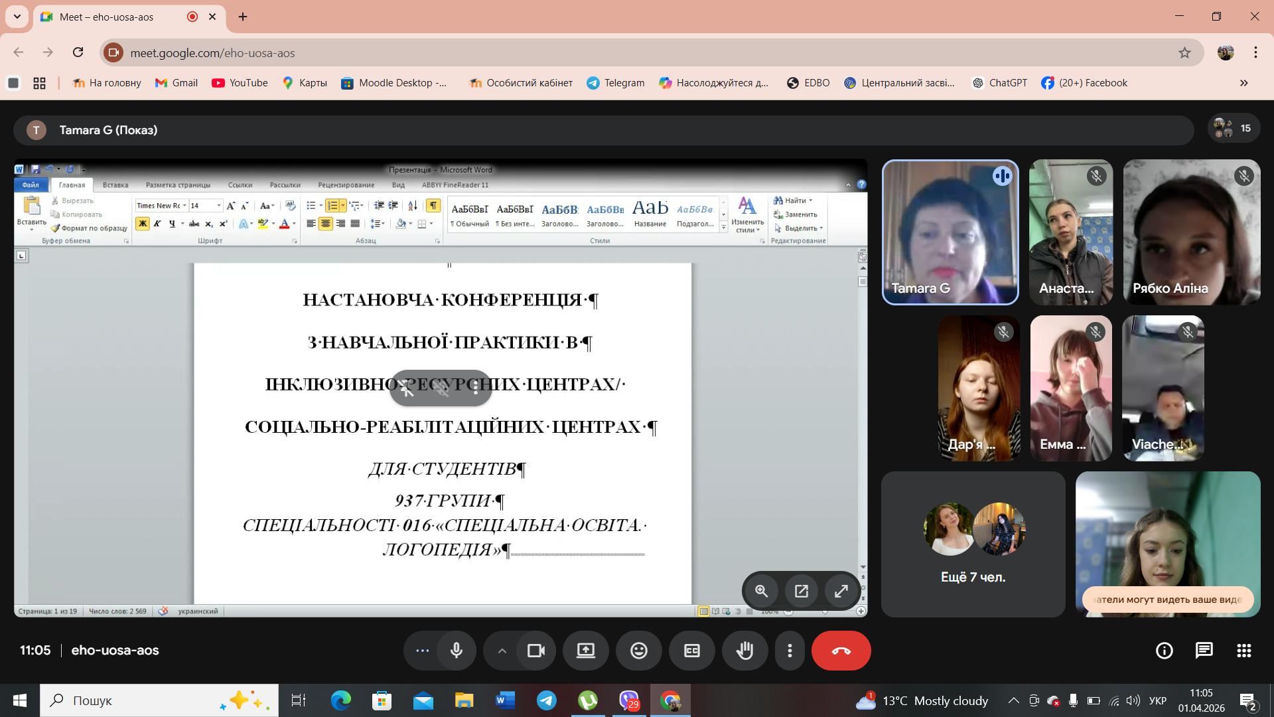This screenshot has height=717, width=1274.
Task: Expand audio settings chevron next to microphone
Action: pos(502,651)
